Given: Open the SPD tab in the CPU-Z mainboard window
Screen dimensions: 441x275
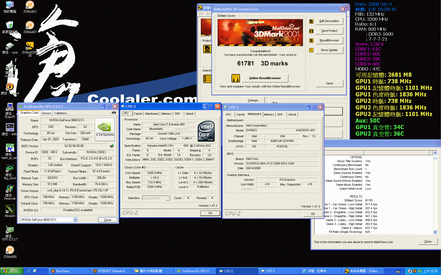Looking at the screenshot, I should [x=280, y=114].
